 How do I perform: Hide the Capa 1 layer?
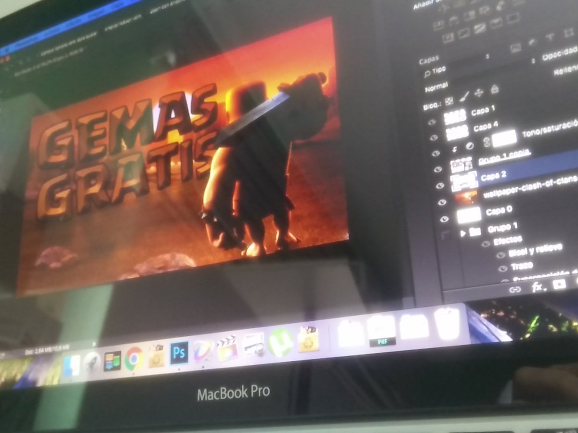pos(432,122)
